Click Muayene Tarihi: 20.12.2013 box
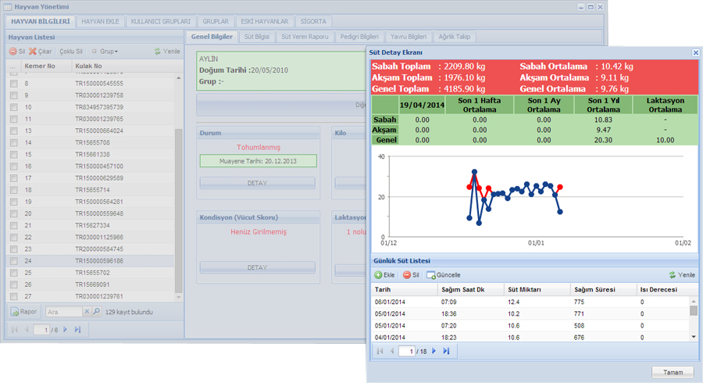The height and width of the screenshot is (383, 703). (259, 161)
